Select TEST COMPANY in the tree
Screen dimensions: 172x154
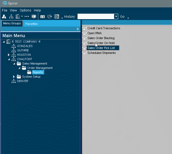pyautogui.click(x=26, y=42)
